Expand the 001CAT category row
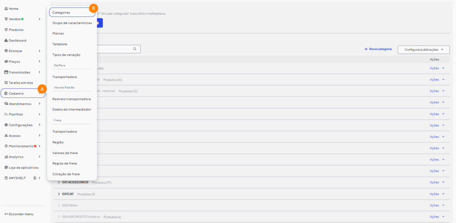 pyautogui.click(x=59, y=194)
